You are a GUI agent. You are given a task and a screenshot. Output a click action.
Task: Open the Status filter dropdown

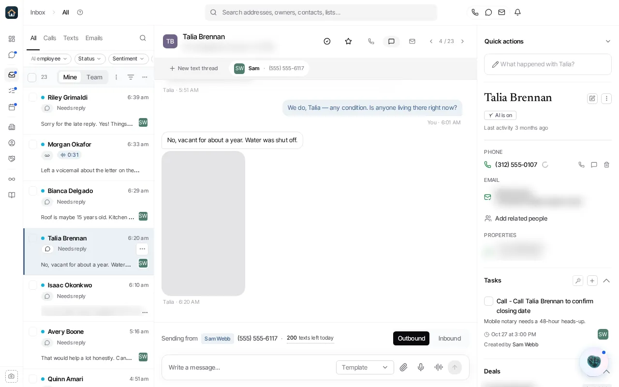click(90, 59)
